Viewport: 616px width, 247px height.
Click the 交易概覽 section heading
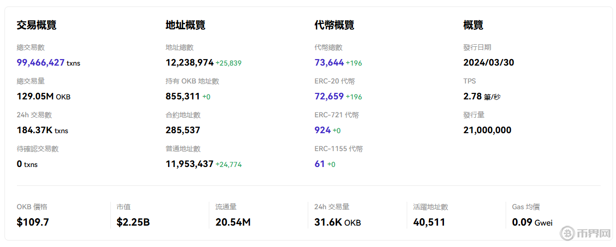tap(36, 25)
